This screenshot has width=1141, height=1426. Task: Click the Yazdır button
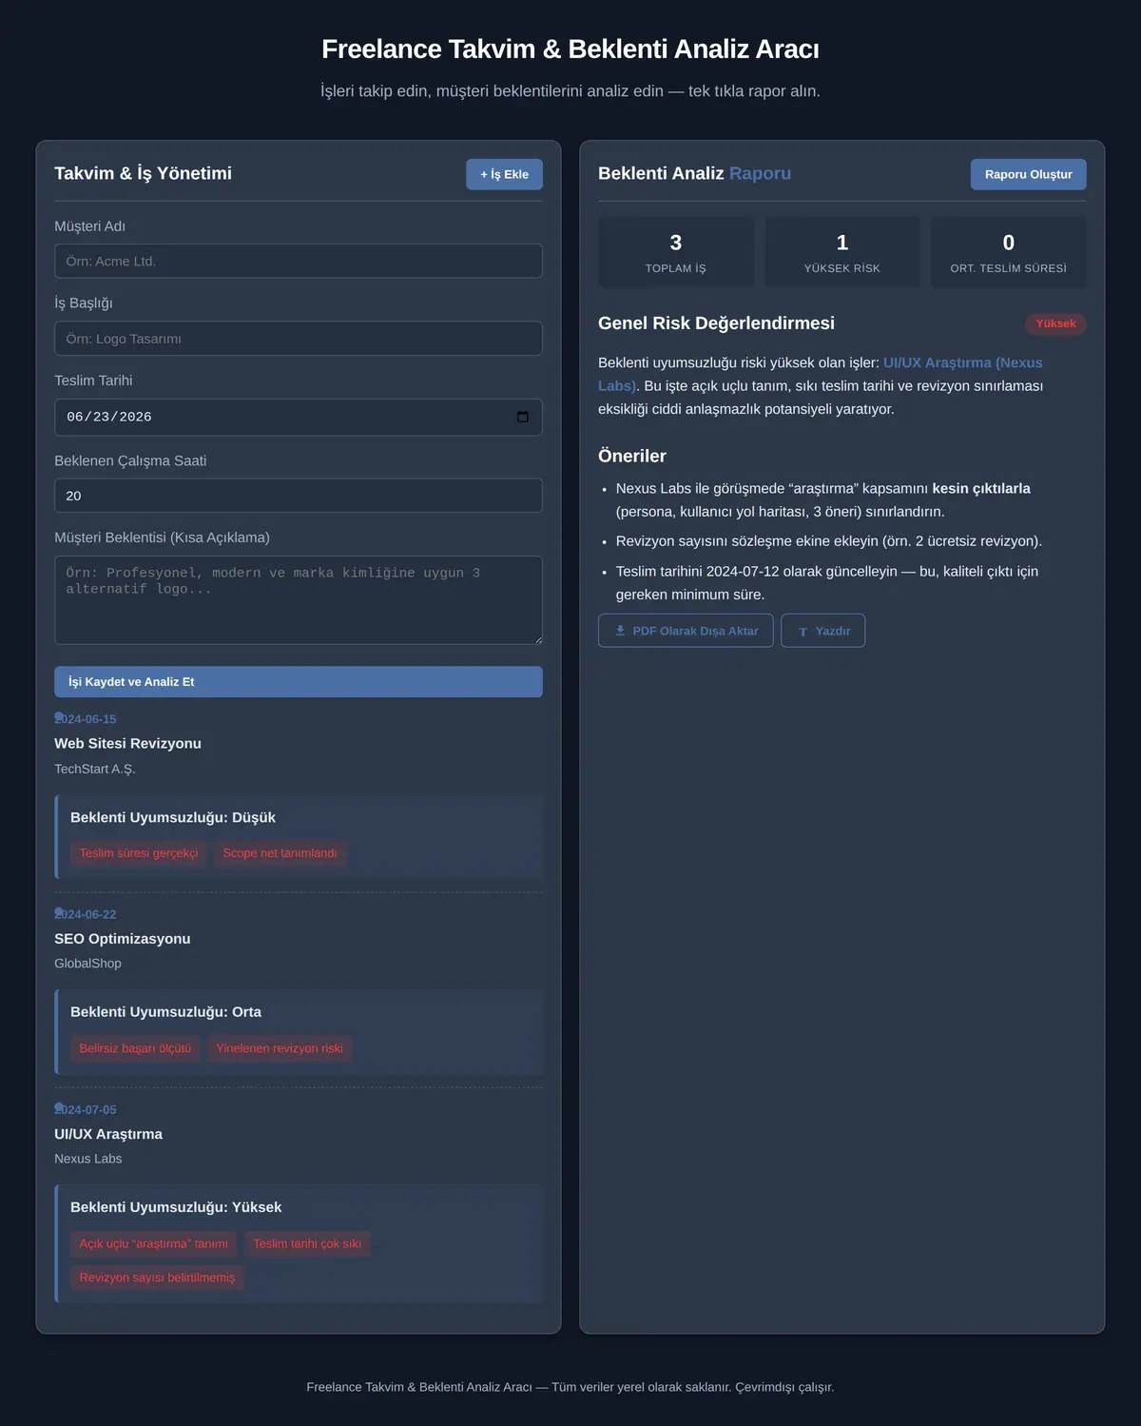tap(822, 631)
